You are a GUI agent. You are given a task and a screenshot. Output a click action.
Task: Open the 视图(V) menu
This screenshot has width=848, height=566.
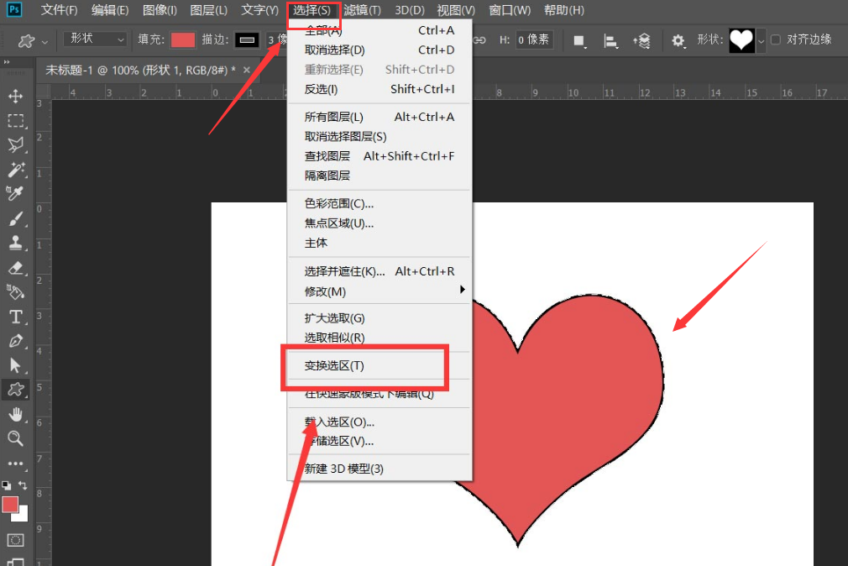(x=455, y=10)
